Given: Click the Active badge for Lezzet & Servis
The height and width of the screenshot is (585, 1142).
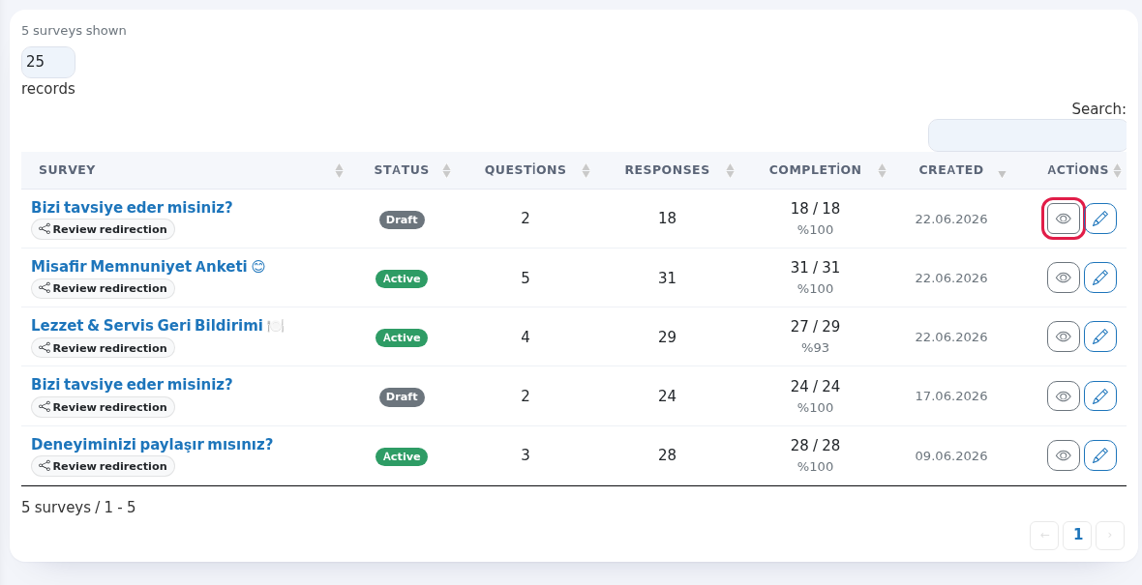Looking at the screenshot, I should pos(402,337).
